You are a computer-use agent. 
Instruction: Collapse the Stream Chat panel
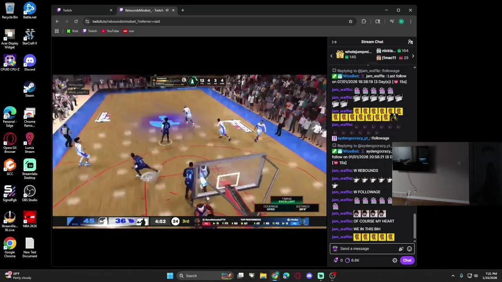(x=334, y=42)
